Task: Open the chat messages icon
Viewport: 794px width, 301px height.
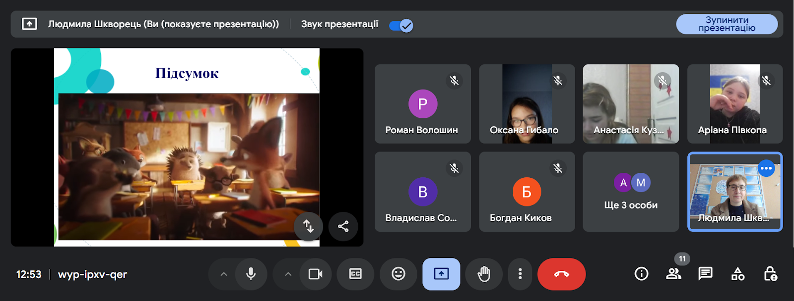Action: [x=705, y=274]
